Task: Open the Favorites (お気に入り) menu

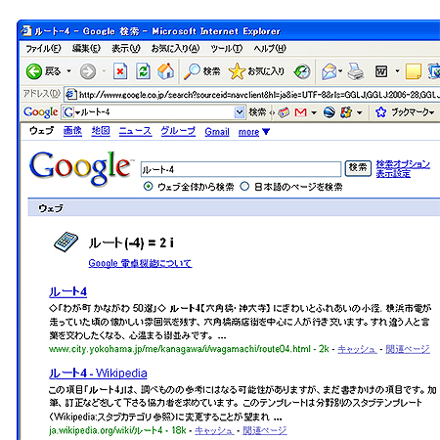Action: tap(175, 49)
